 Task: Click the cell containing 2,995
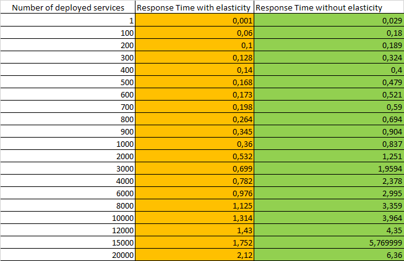[x=329, y=193]
